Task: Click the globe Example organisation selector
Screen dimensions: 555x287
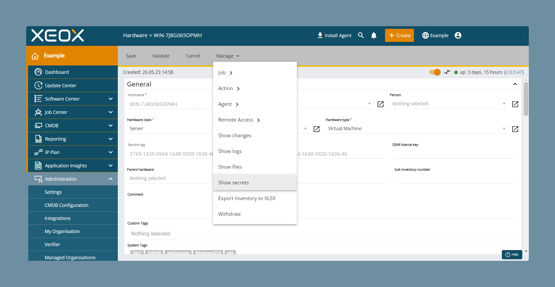Action: (435, 35)
